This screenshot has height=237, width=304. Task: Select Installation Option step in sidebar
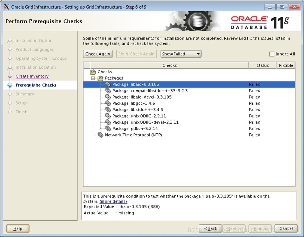click(x=34, y=41)
